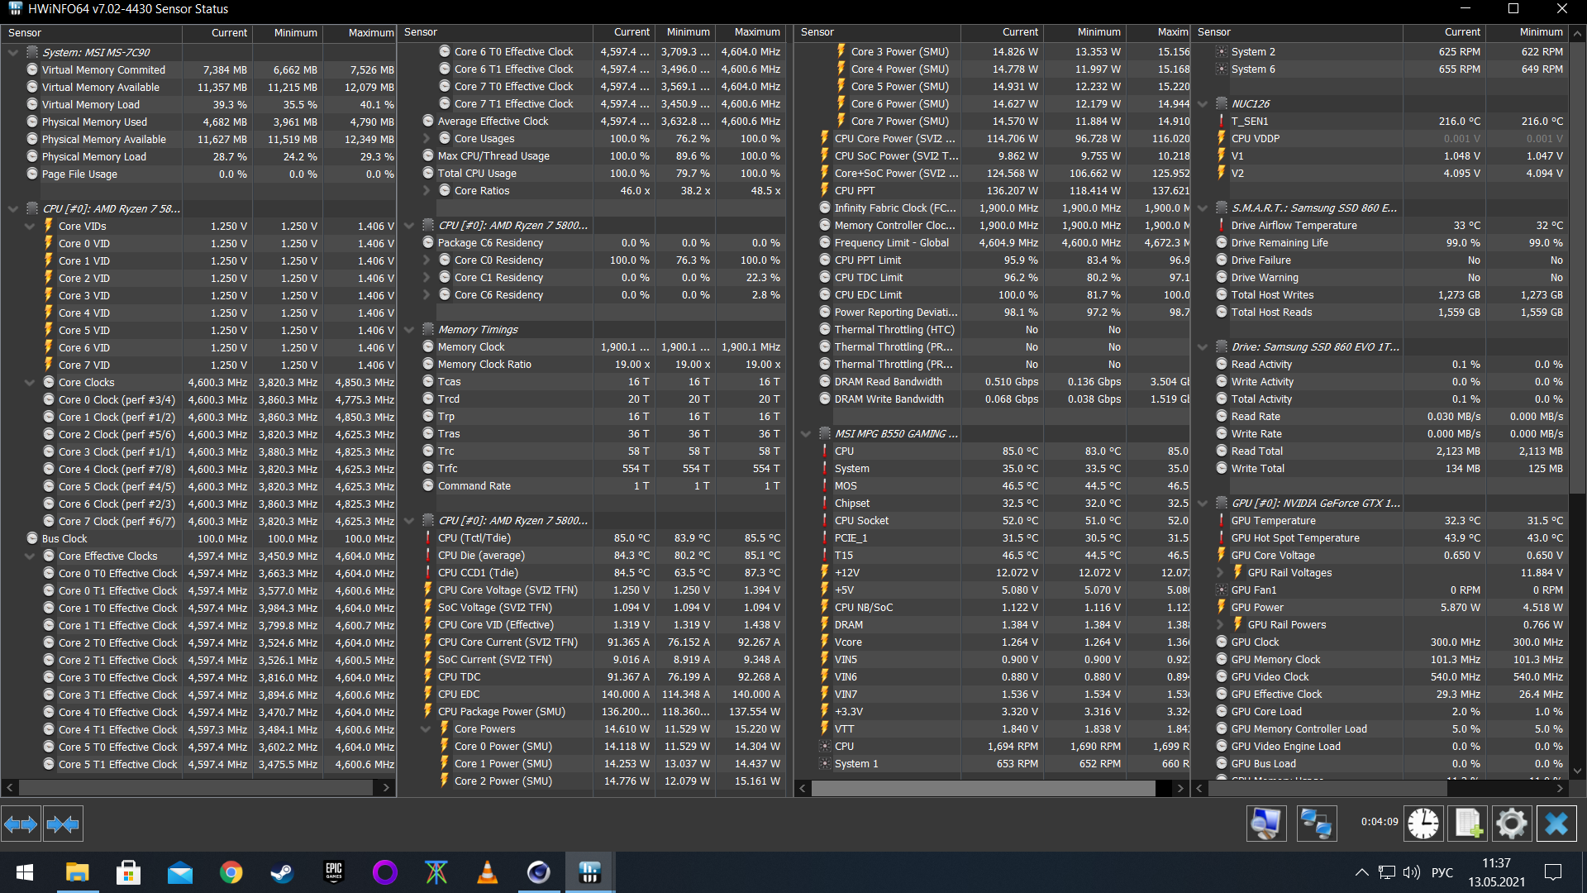Click the shrink panels arrows button

pyautogui.click(x=63, y=824)
